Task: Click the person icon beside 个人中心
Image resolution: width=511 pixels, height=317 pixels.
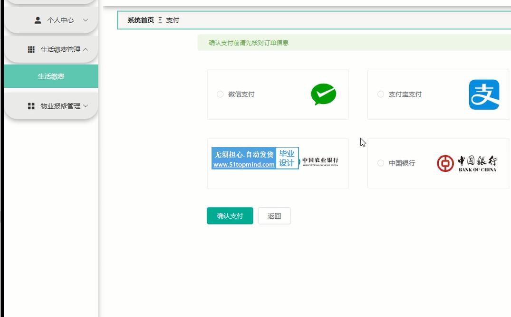Action: pyautogui.click(x=38, y=20)
